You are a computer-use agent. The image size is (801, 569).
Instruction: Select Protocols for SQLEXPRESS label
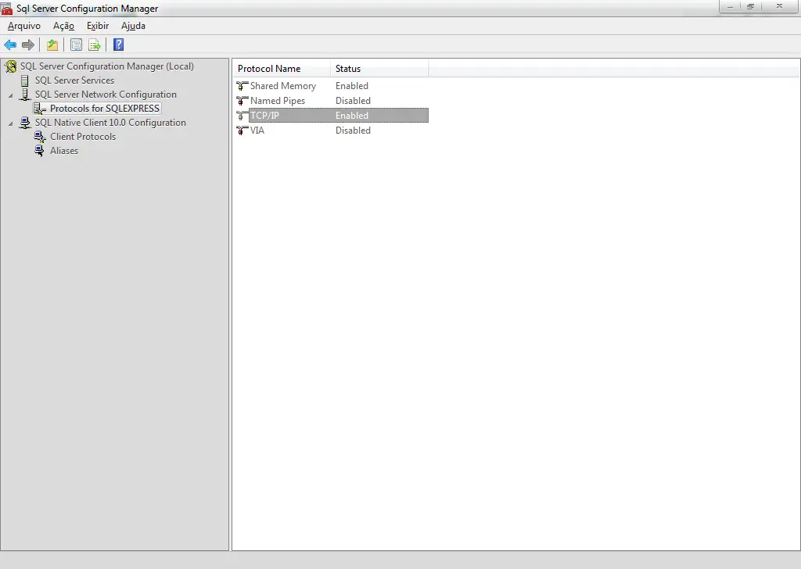coord(105,108)
